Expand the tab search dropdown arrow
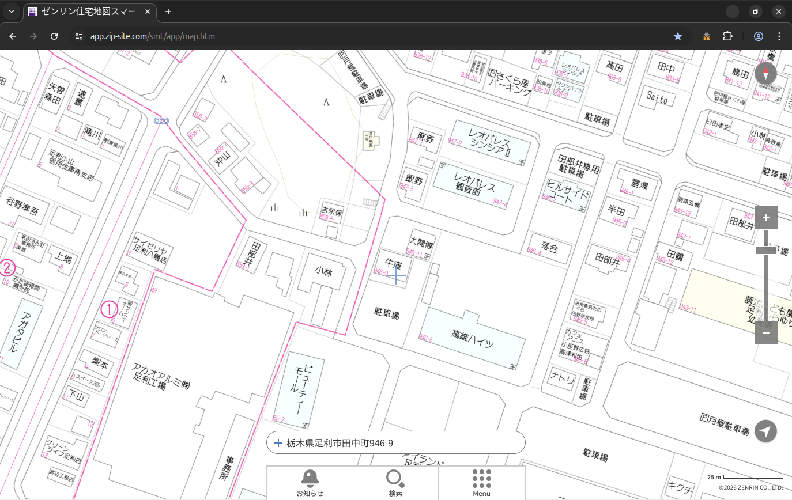The width and height of the screenshot is (792, 500). click(12, 12)
